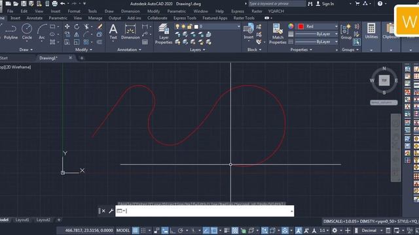419x235 pixels.
Task: Open the Help question mark button
Action: [x=380, y=4]
